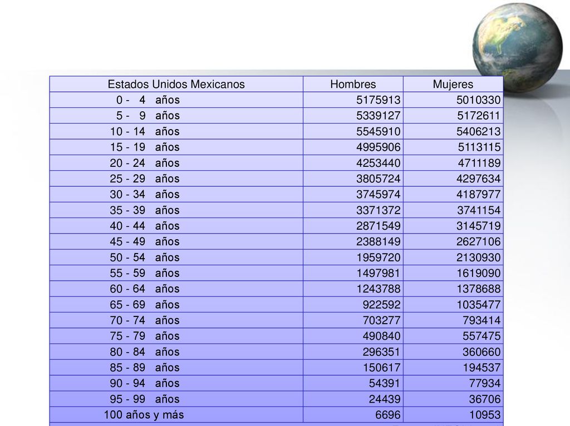Viewport: 570px width, 426px height.
Task: Select the '100 años y más' row label
Action: (x=144, y=415)
